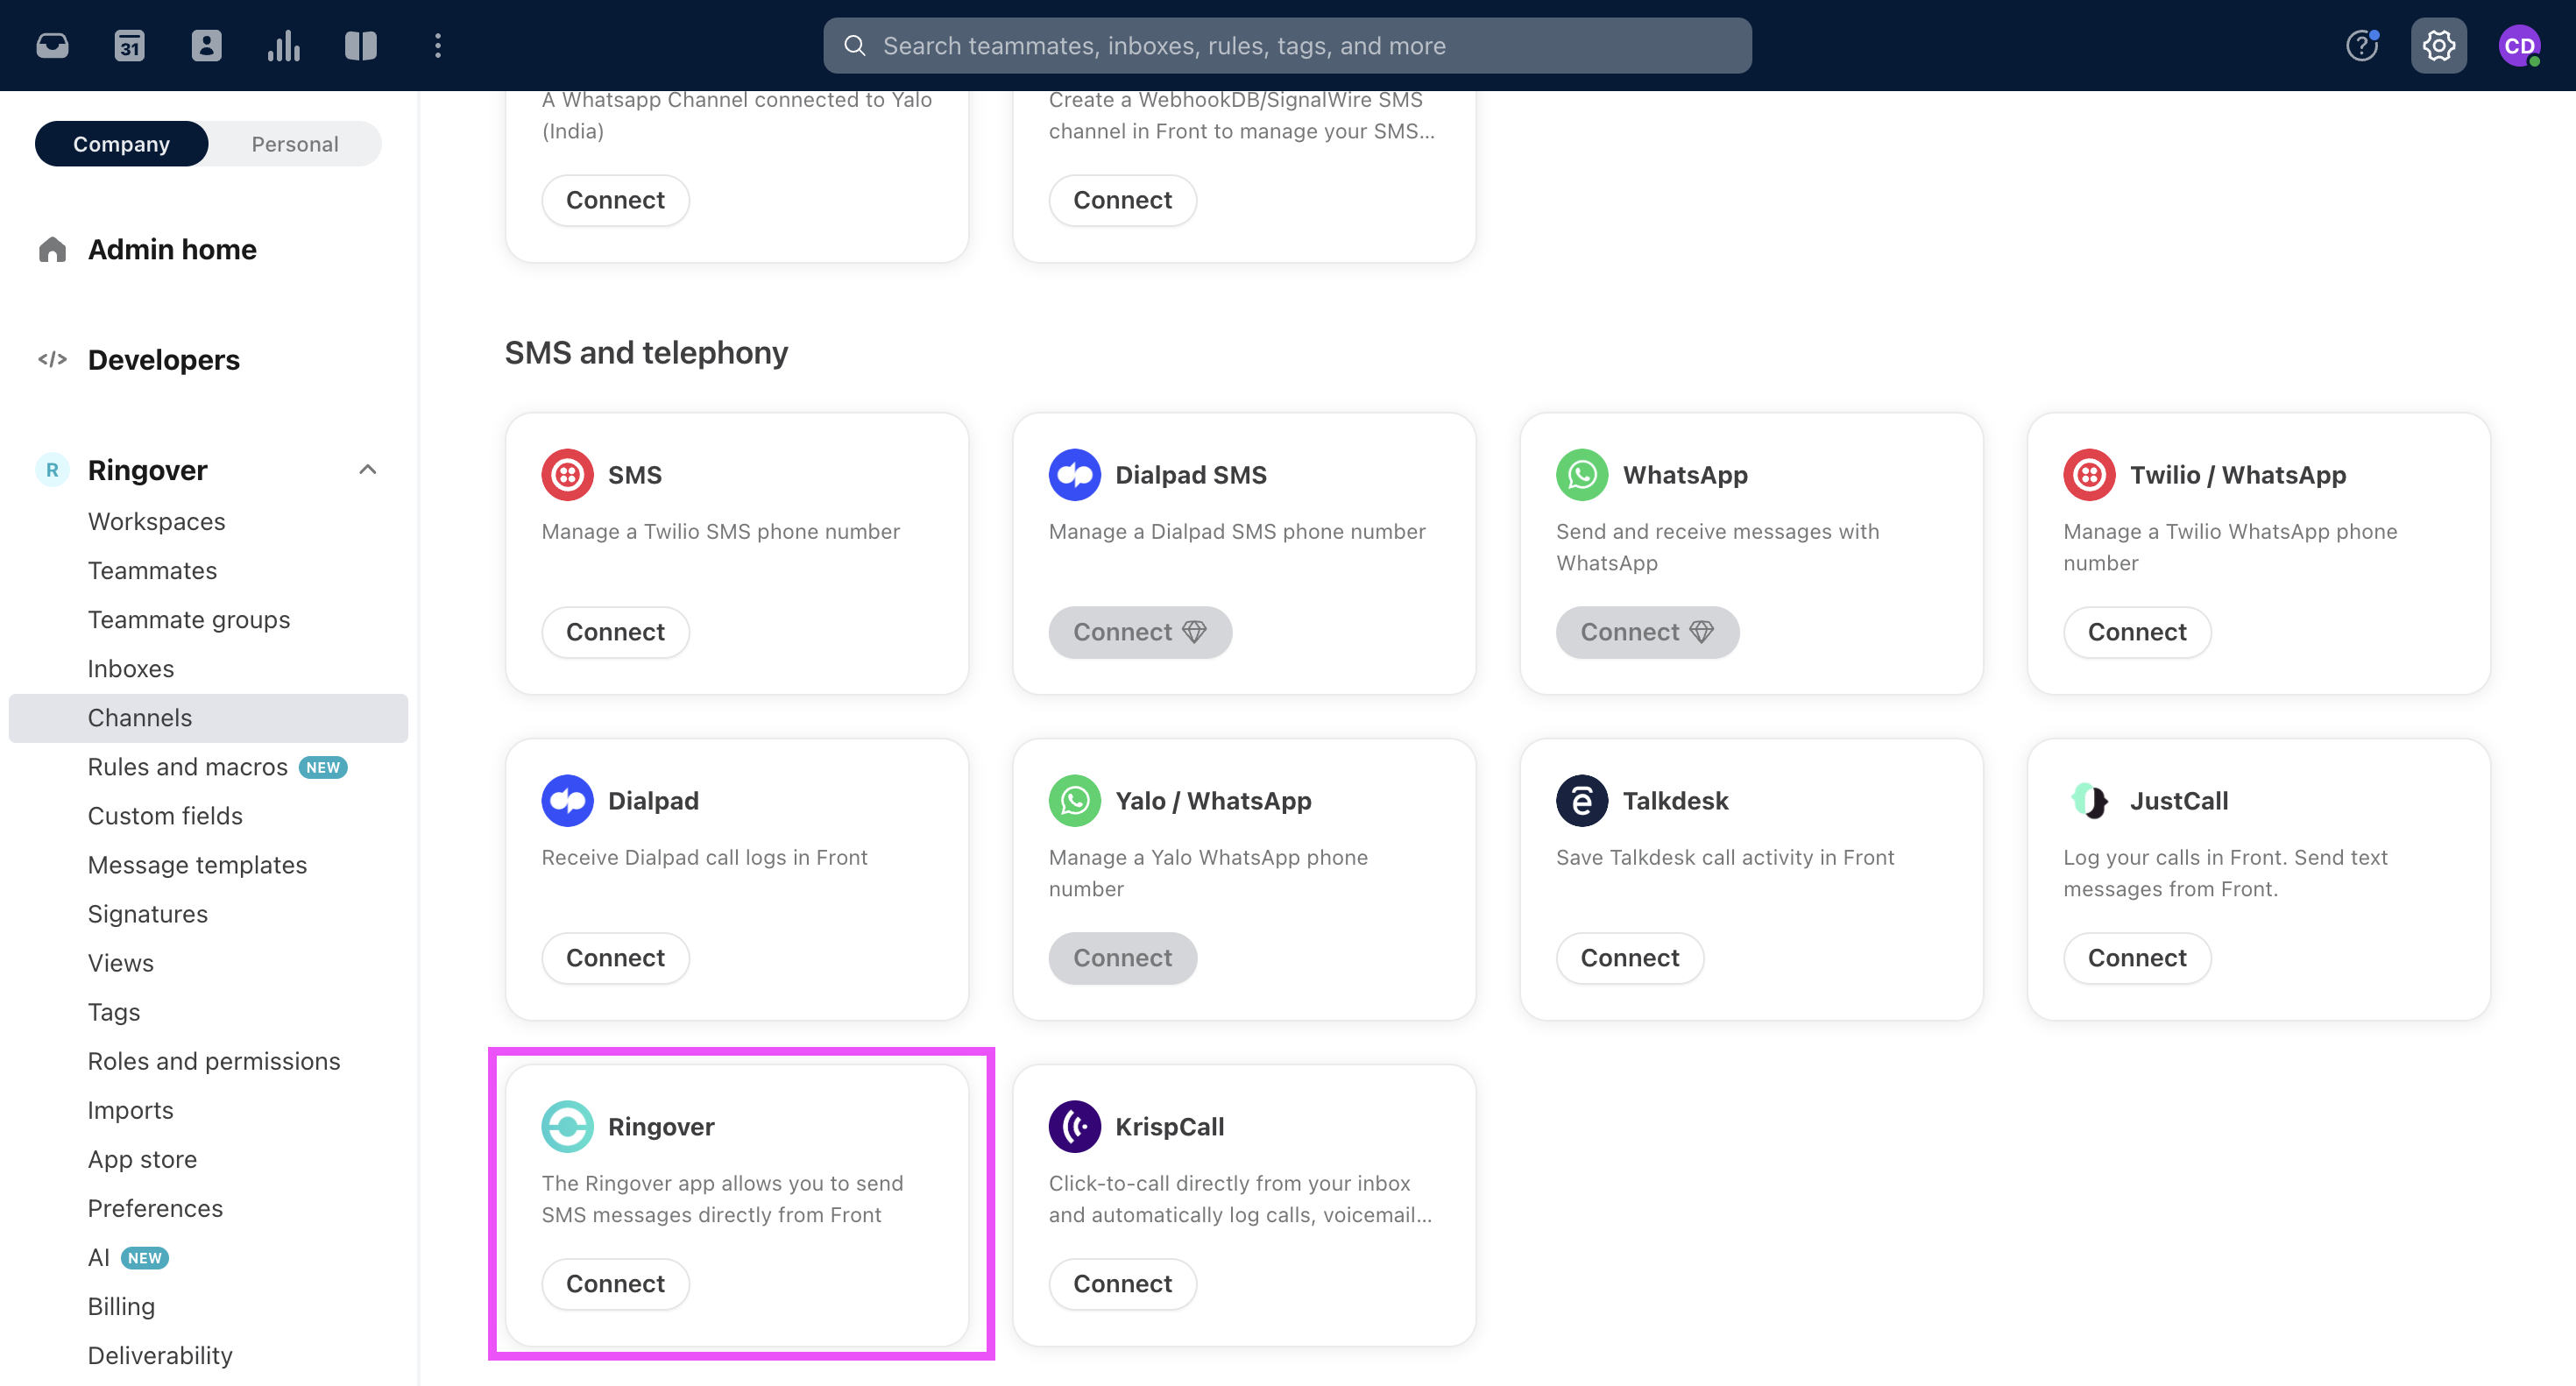Open Custom fields in sidebar
This screenshot has height=1386, width=2576.
click(x=165, y=816)
